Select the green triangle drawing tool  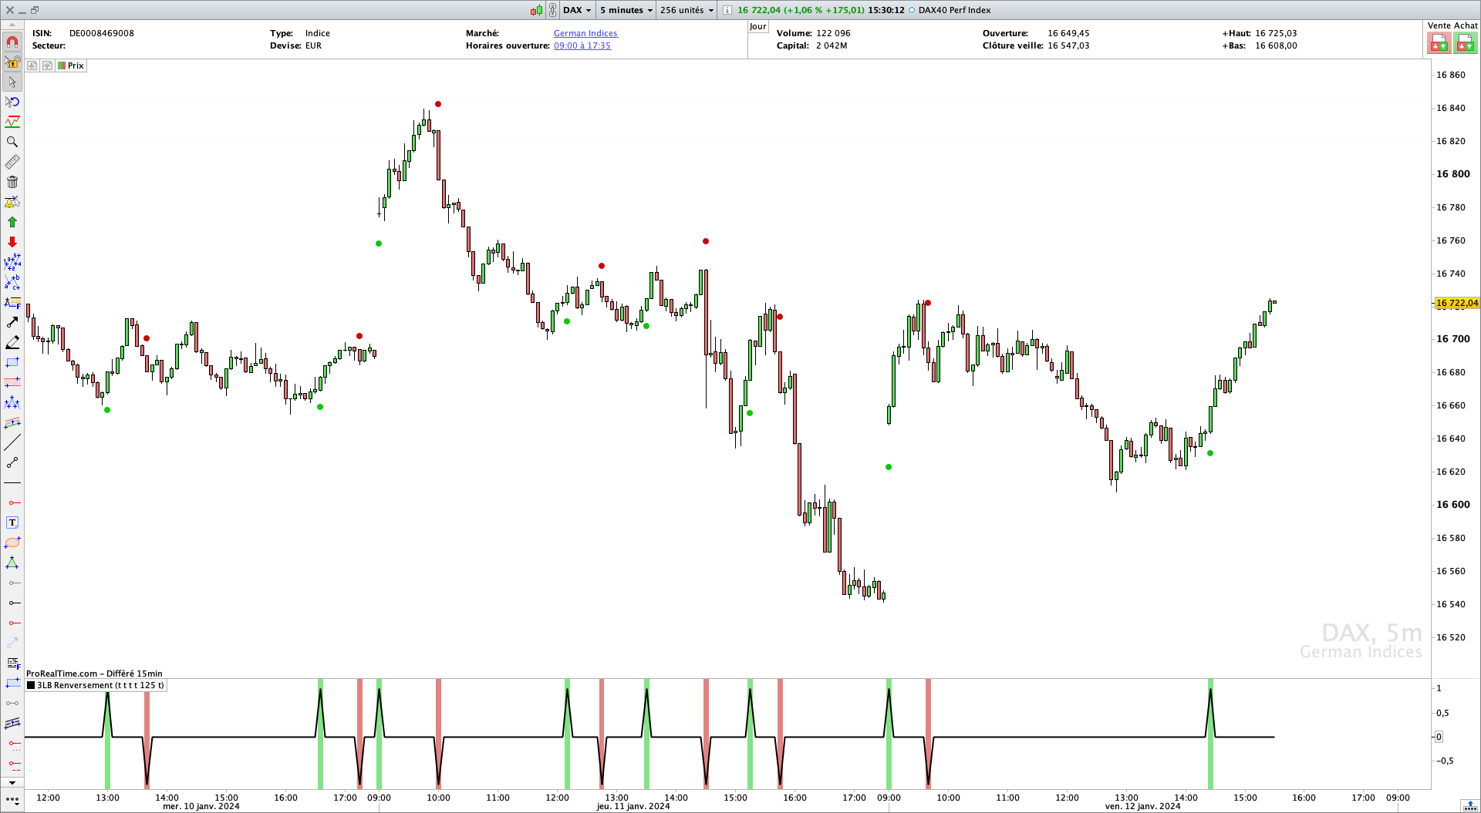12,563
